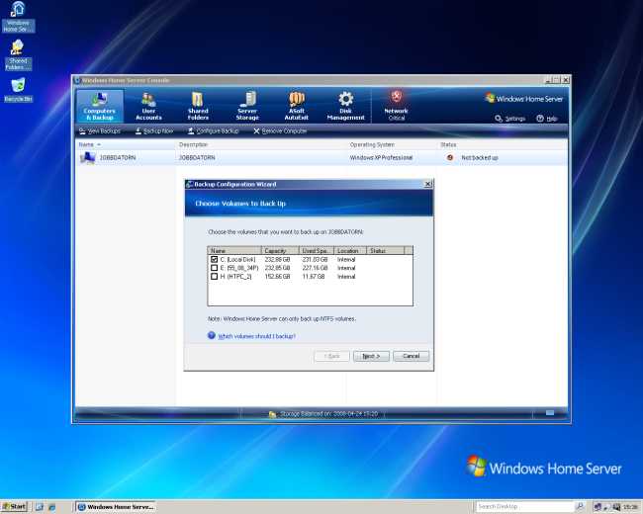Click the wizard's volume Name column header

coord(234,250)
